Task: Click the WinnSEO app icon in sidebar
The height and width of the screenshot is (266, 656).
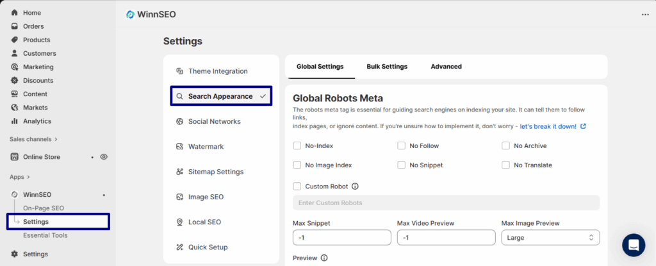Action: point(15,194)
